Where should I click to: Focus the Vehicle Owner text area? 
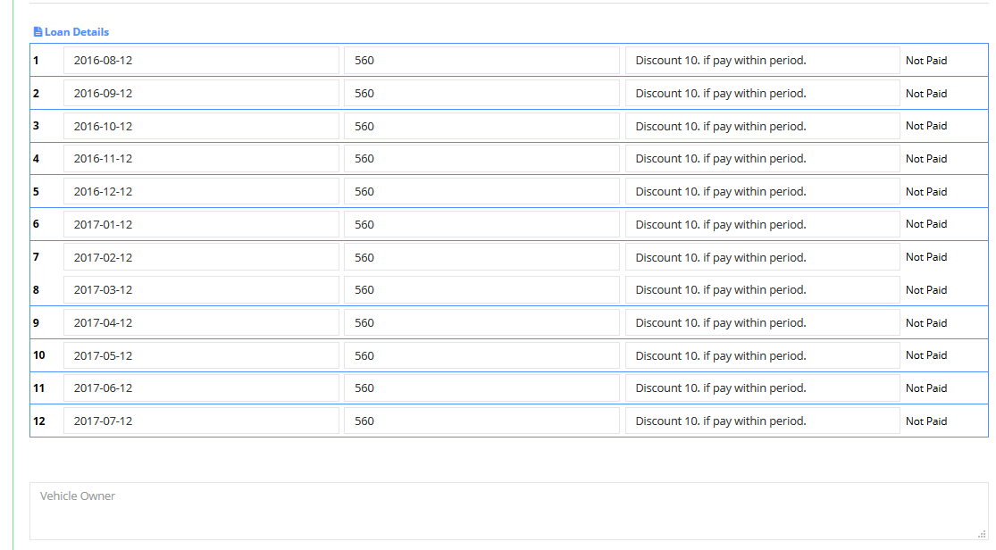coord(509,512)
